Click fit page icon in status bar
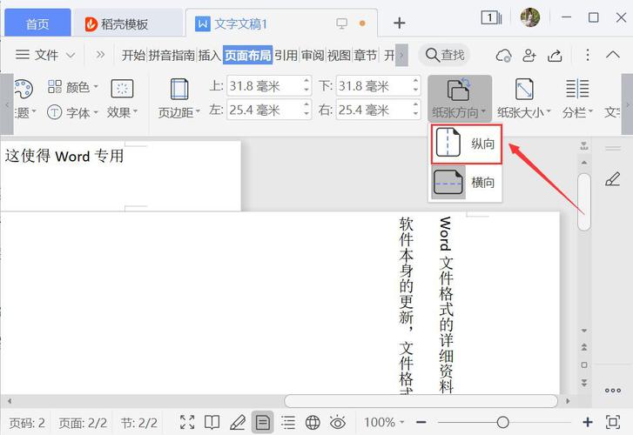 (613, 422)
